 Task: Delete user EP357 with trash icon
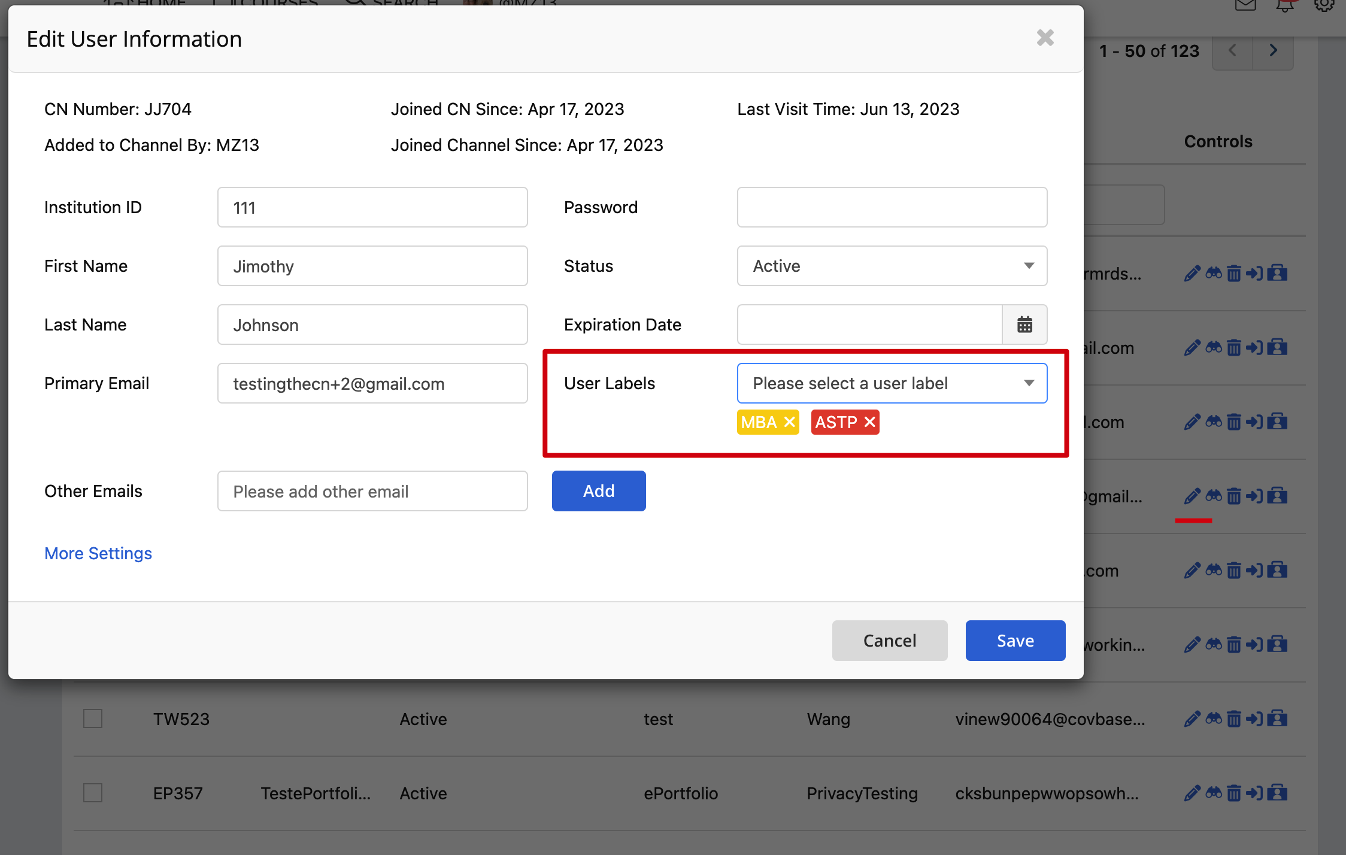coord(1234,793)
